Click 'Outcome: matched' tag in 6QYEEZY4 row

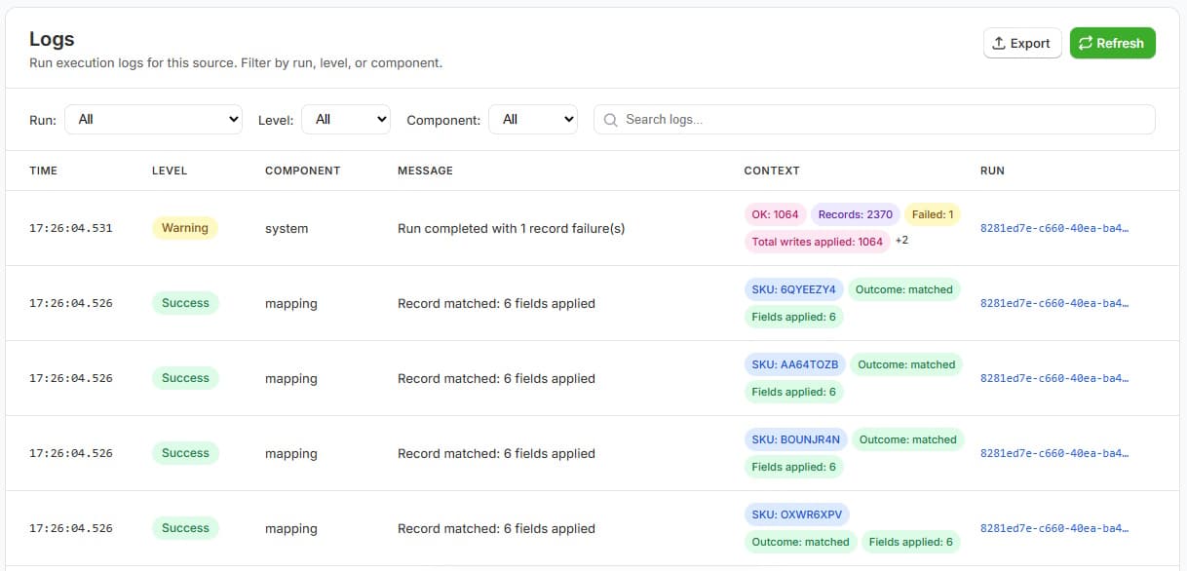[x=904, y=289]
